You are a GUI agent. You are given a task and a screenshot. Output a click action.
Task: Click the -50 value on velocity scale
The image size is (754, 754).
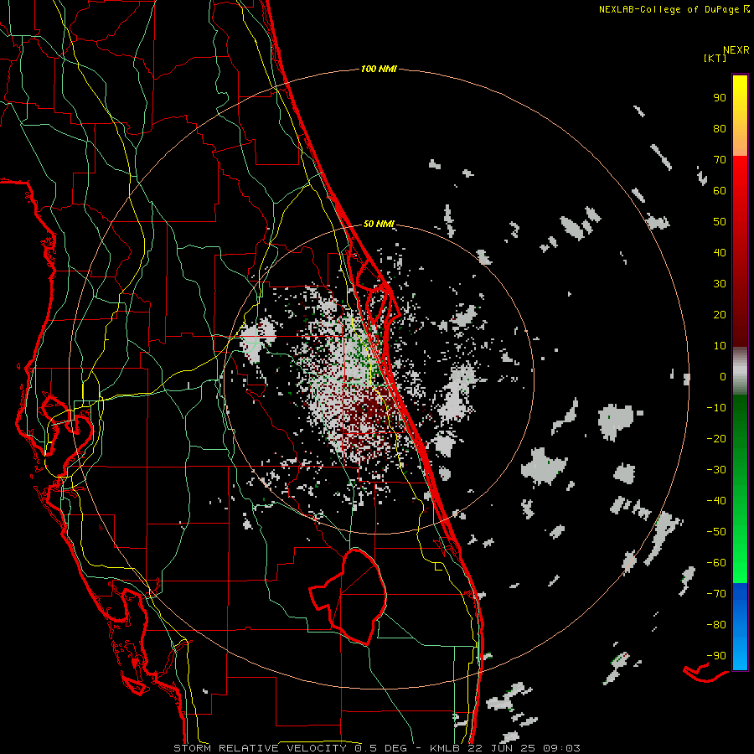(716, 532)
